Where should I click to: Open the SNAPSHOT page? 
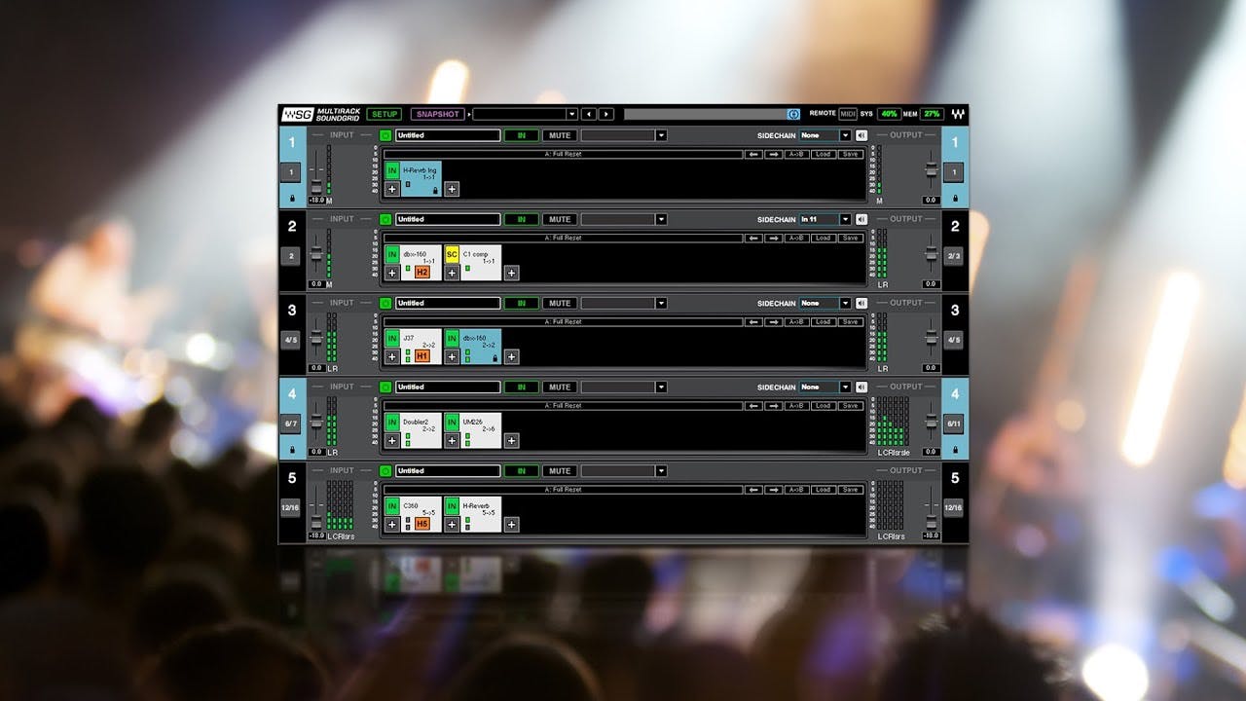(x=438, y=114)
